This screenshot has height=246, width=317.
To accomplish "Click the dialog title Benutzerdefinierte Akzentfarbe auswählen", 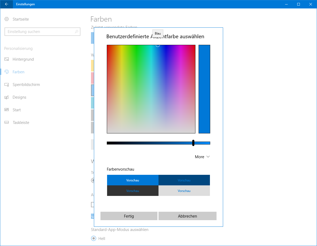I will coord(155,36).
